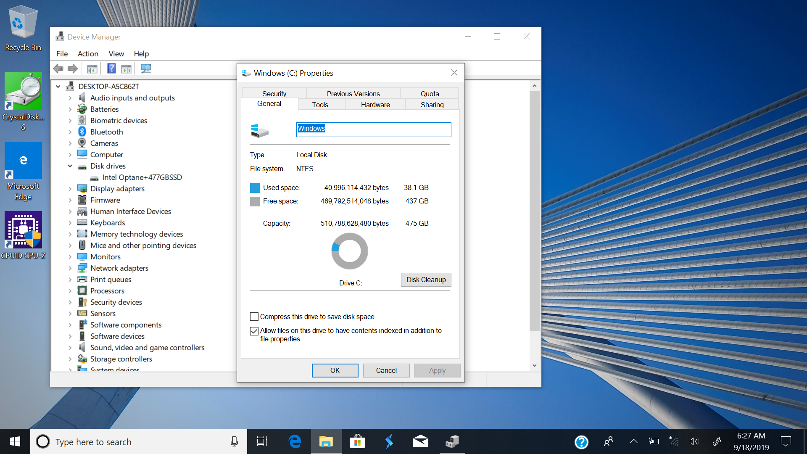
Task: Check Compress this drive to save disk space
Action: pyautogui.click(x=254, y=317)
